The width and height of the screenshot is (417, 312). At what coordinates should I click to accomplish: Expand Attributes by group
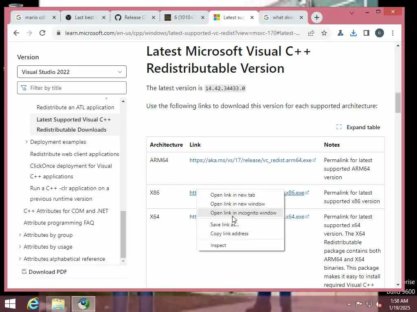[20, 235]
